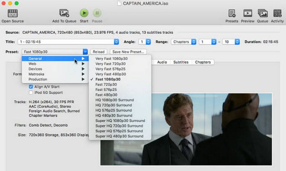Click the Foreign Audio Search, Burned text
Image resolution: width=286 pixels, height=171 pixels.
[54, 111]
